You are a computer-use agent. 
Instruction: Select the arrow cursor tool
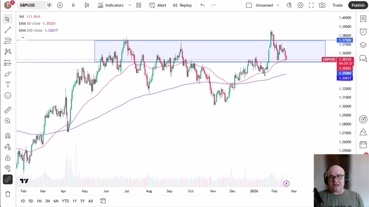[x=7, y=19]
